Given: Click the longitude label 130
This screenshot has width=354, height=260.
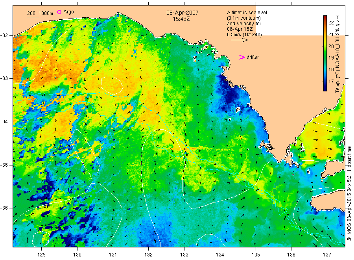Looking at the screenshot, I should (x=77, y=255).
